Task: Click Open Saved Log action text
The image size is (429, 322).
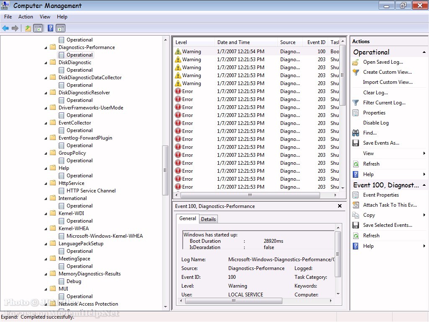Action: click(x=383, y=62)
